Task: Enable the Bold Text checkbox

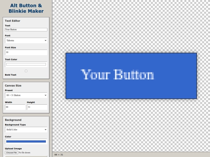Action: pos(26,71)
